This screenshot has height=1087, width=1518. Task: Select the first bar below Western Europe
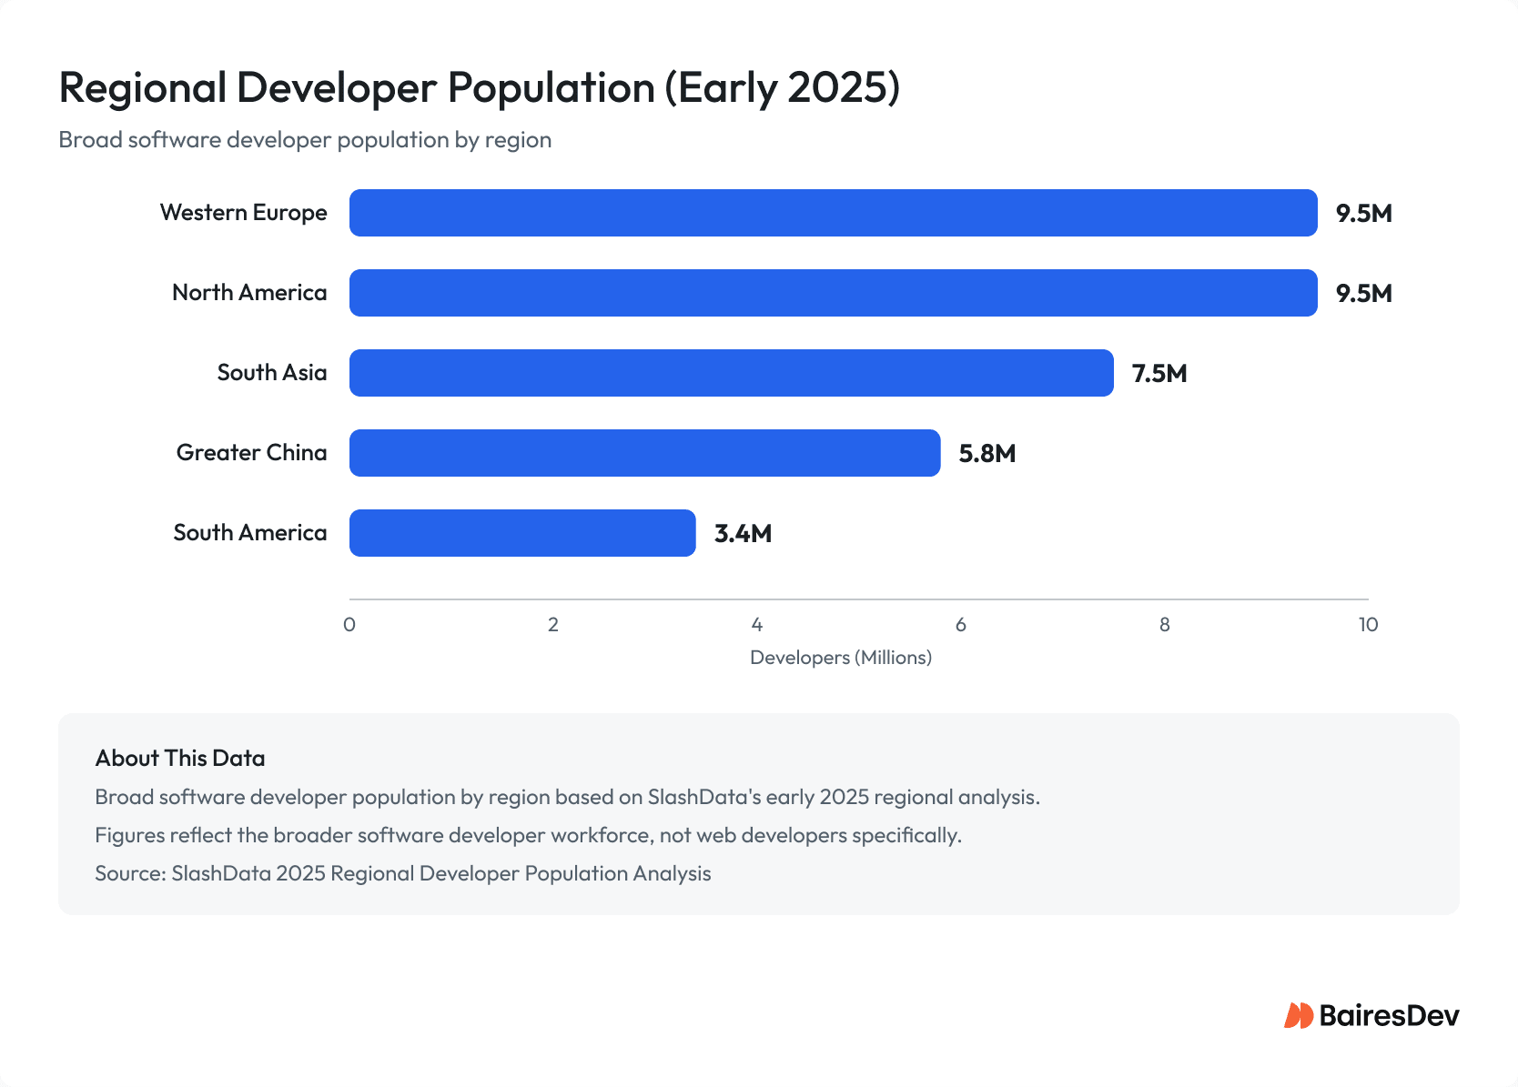pos(834,293)
